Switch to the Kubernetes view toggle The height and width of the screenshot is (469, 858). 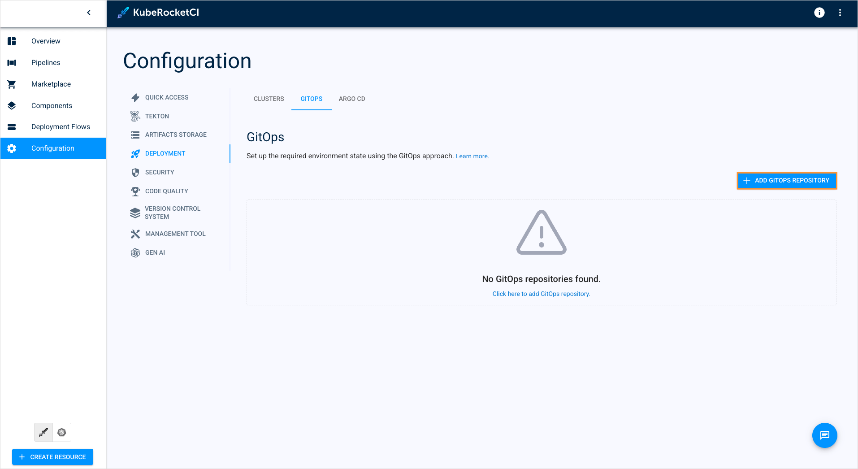click(62, 432)
